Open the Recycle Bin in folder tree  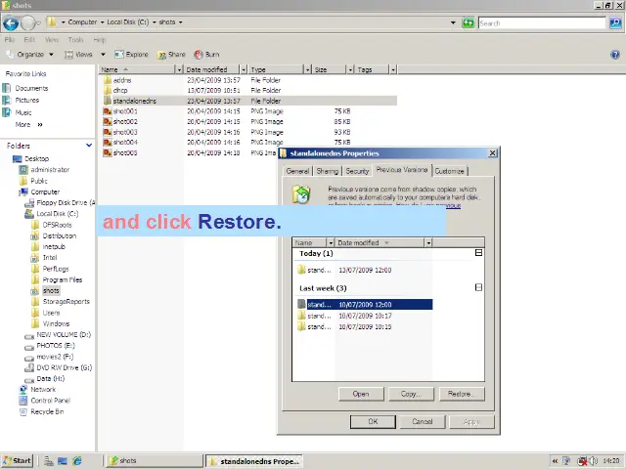coord(46,411)
